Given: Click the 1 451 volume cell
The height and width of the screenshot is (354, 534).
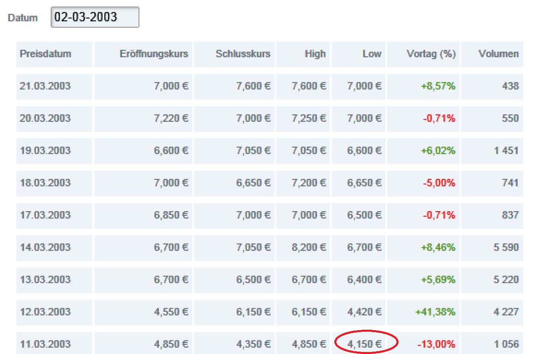Looking at the screenshot, I should (x=506, y=150).
